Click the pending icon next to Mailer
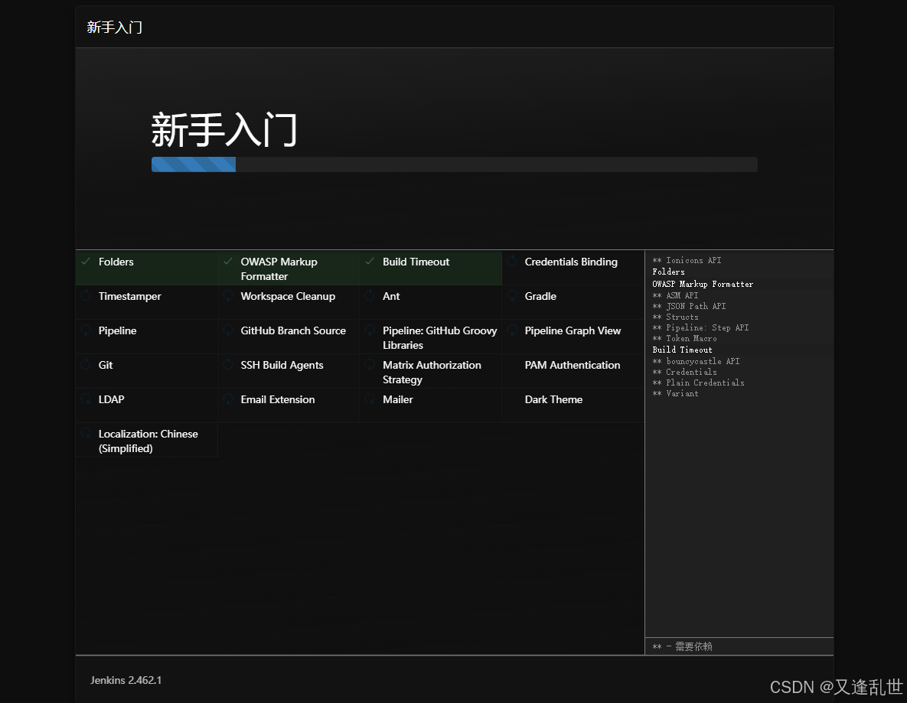Viewport: 907px width, 703px height. (x=370, y=399)
